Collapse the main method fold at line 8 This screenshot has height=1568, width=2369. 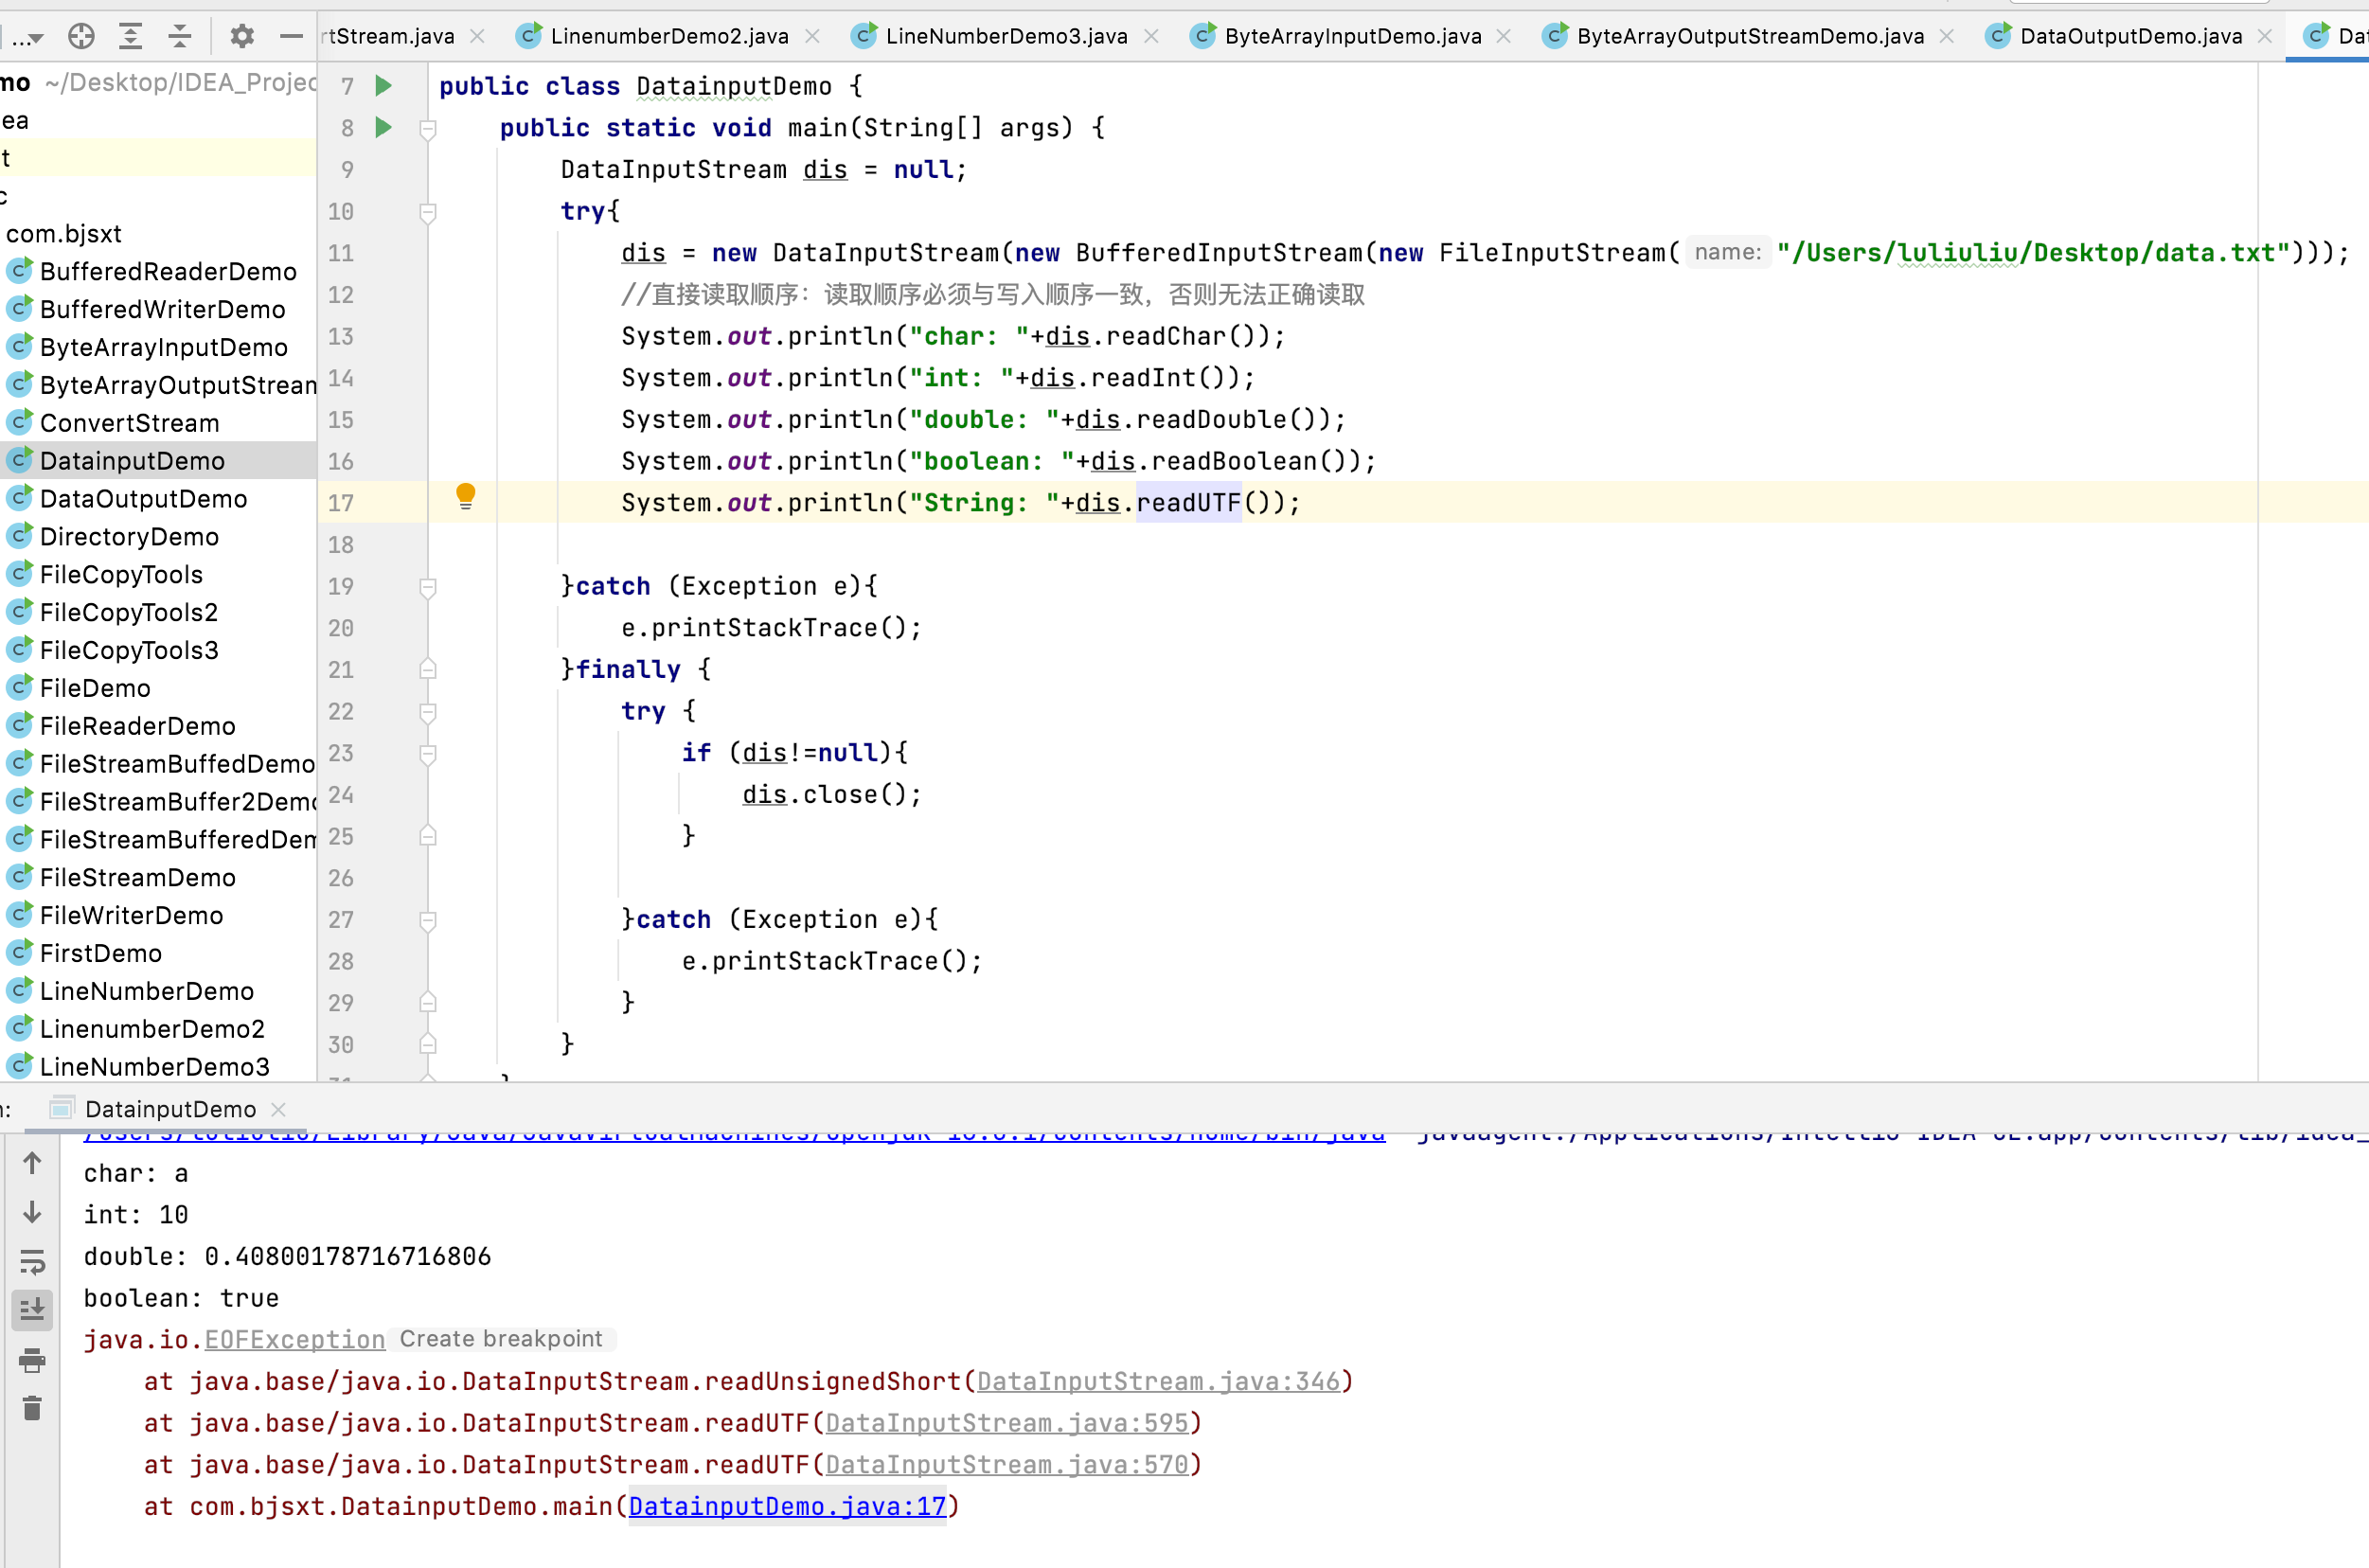[x=428, y=129]
